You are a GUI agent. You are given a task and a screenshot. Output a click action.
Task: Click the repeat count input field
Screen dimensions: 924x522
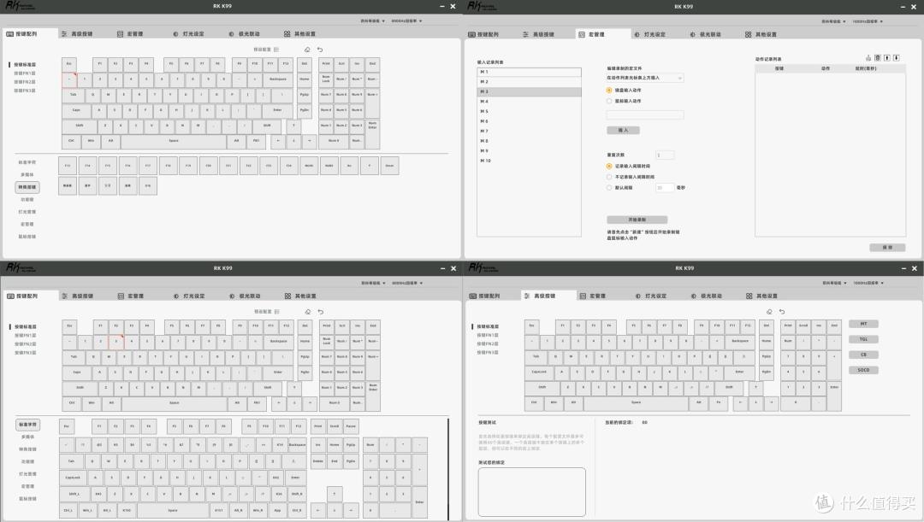[x=665, y=155]
